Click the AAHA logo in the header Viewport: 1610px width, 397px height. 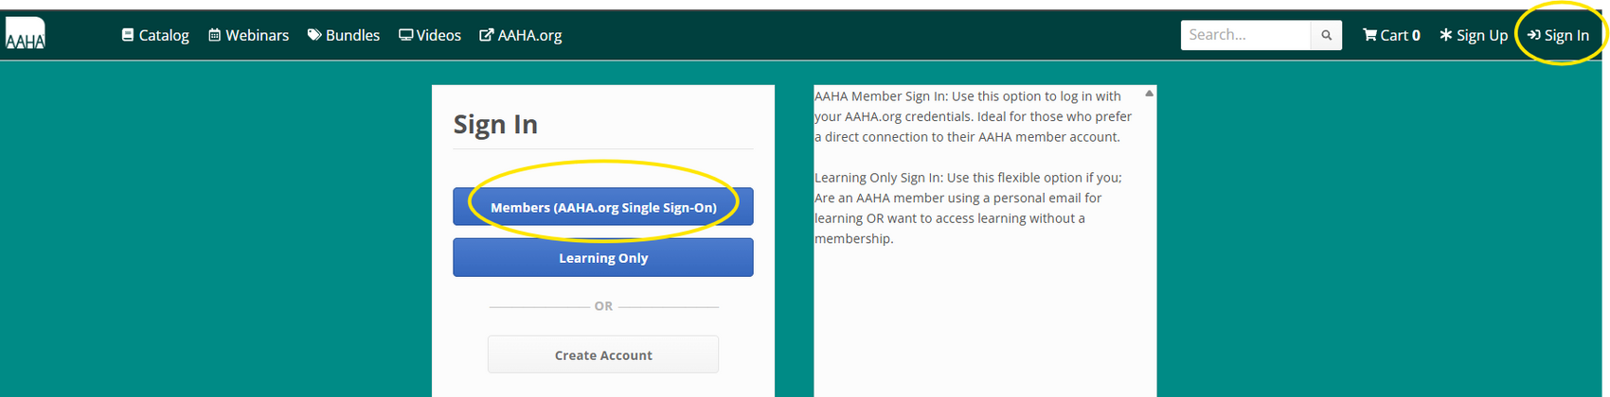[25, 34]
